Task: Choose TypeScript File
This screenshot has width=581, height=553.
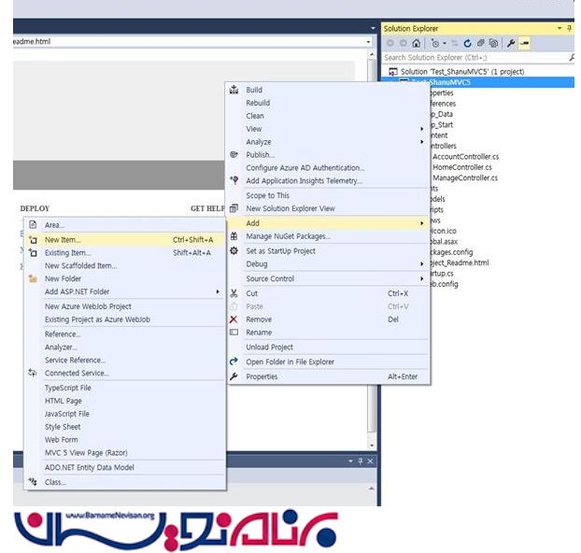Action: (x=68, y=388)
